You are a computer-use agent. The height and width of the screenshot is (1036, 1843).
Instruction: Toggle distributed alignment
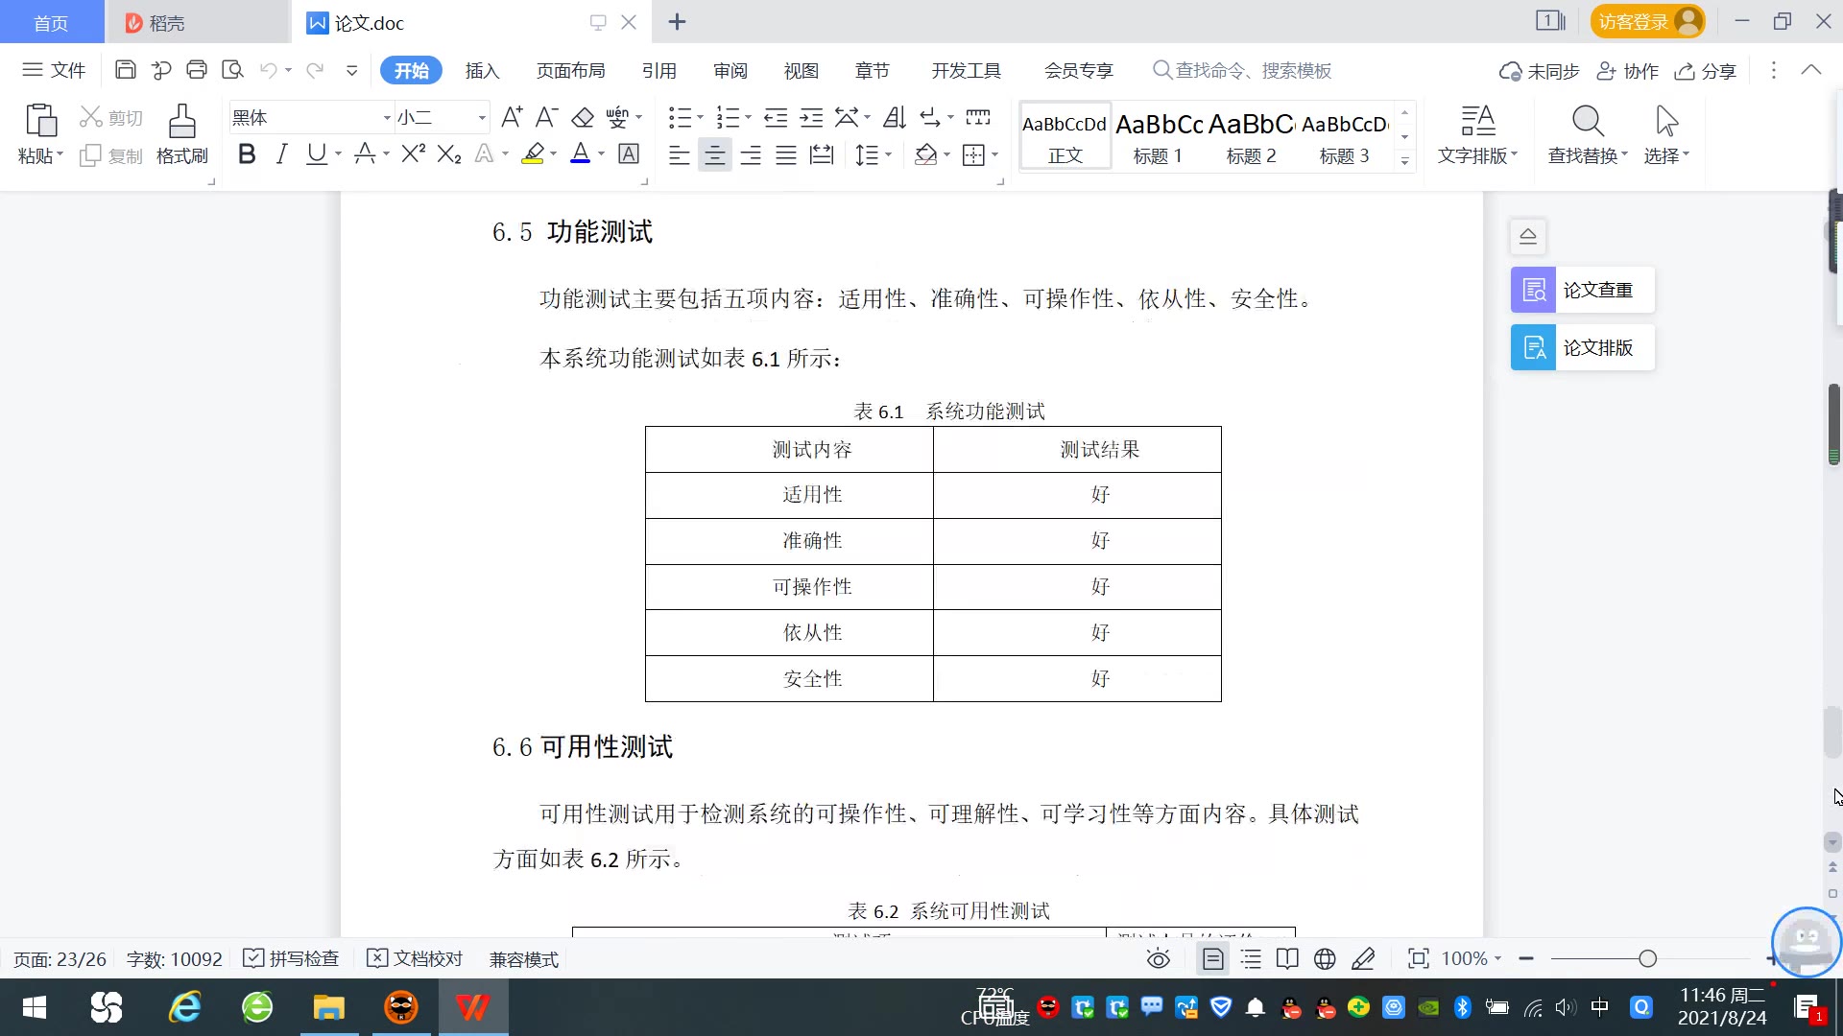coord(822,154)
